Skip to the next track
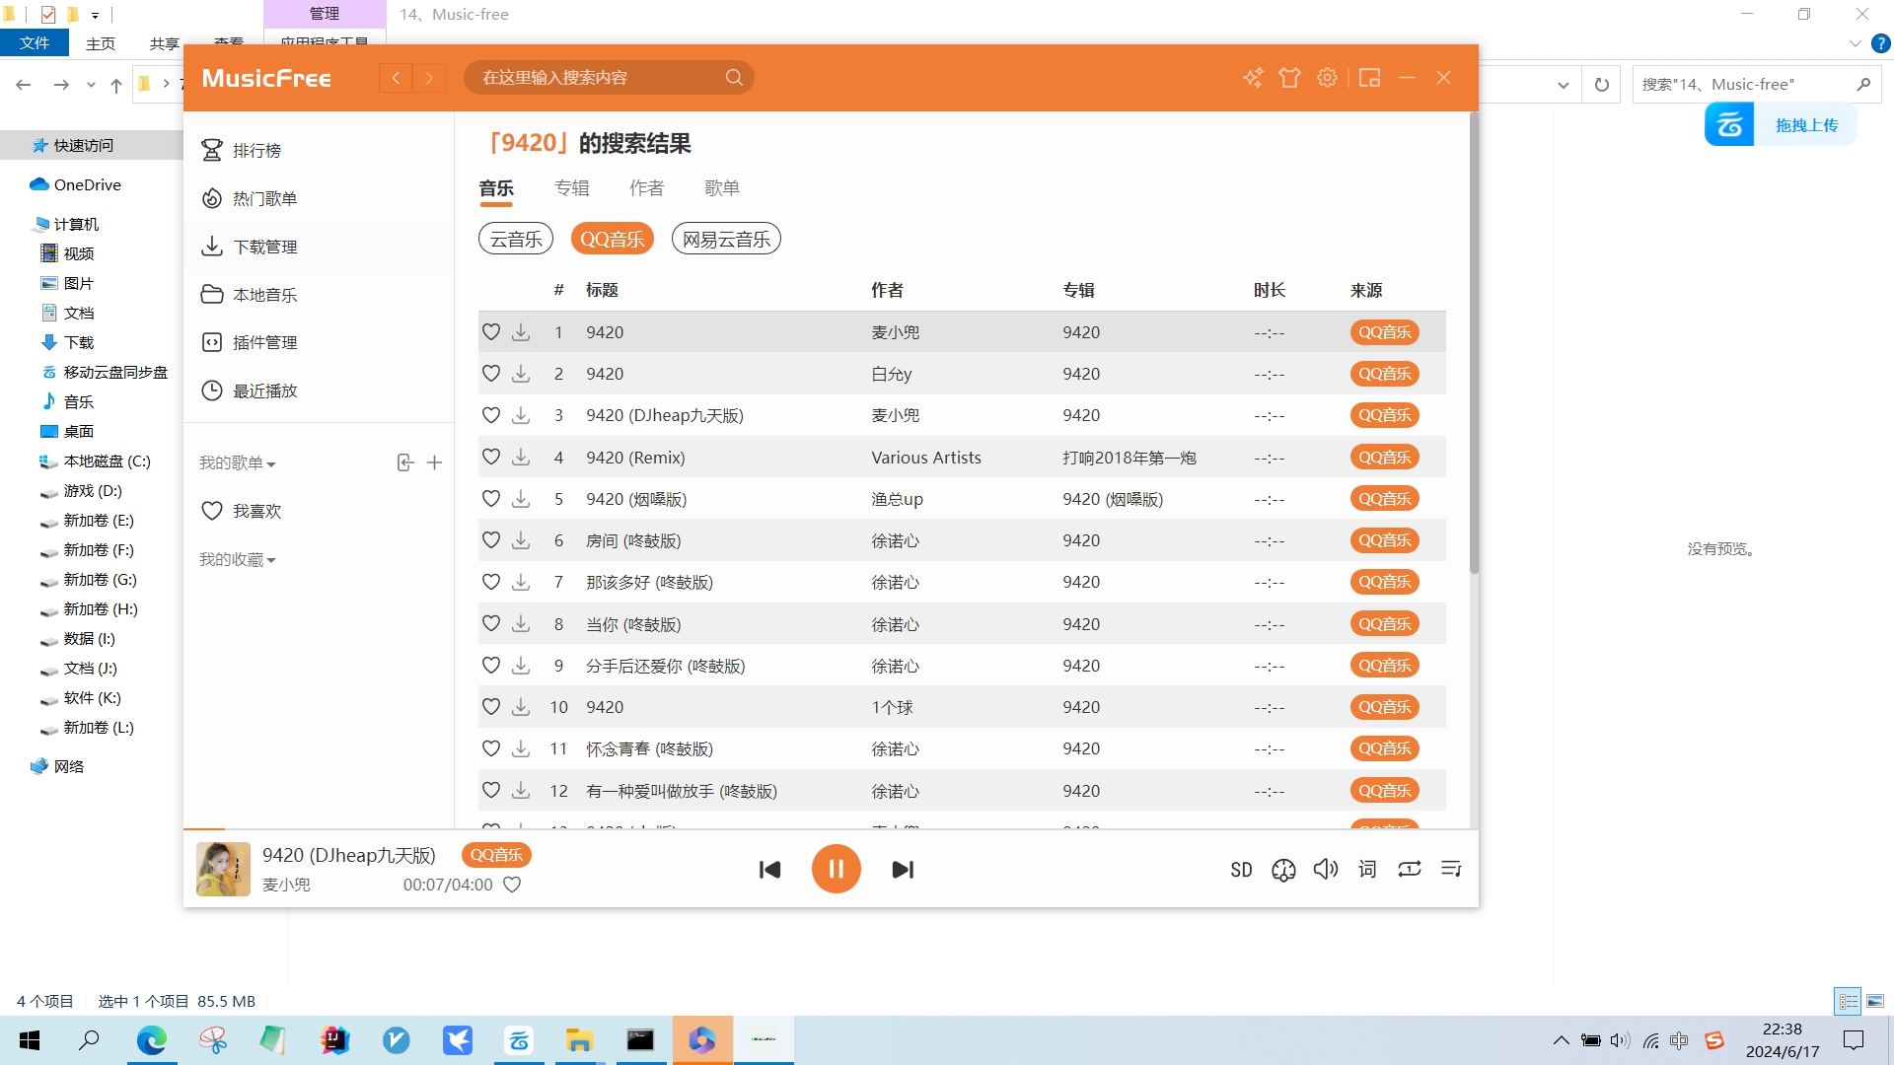This screenshot has width=1894, height=1065. tap(903, 869)
